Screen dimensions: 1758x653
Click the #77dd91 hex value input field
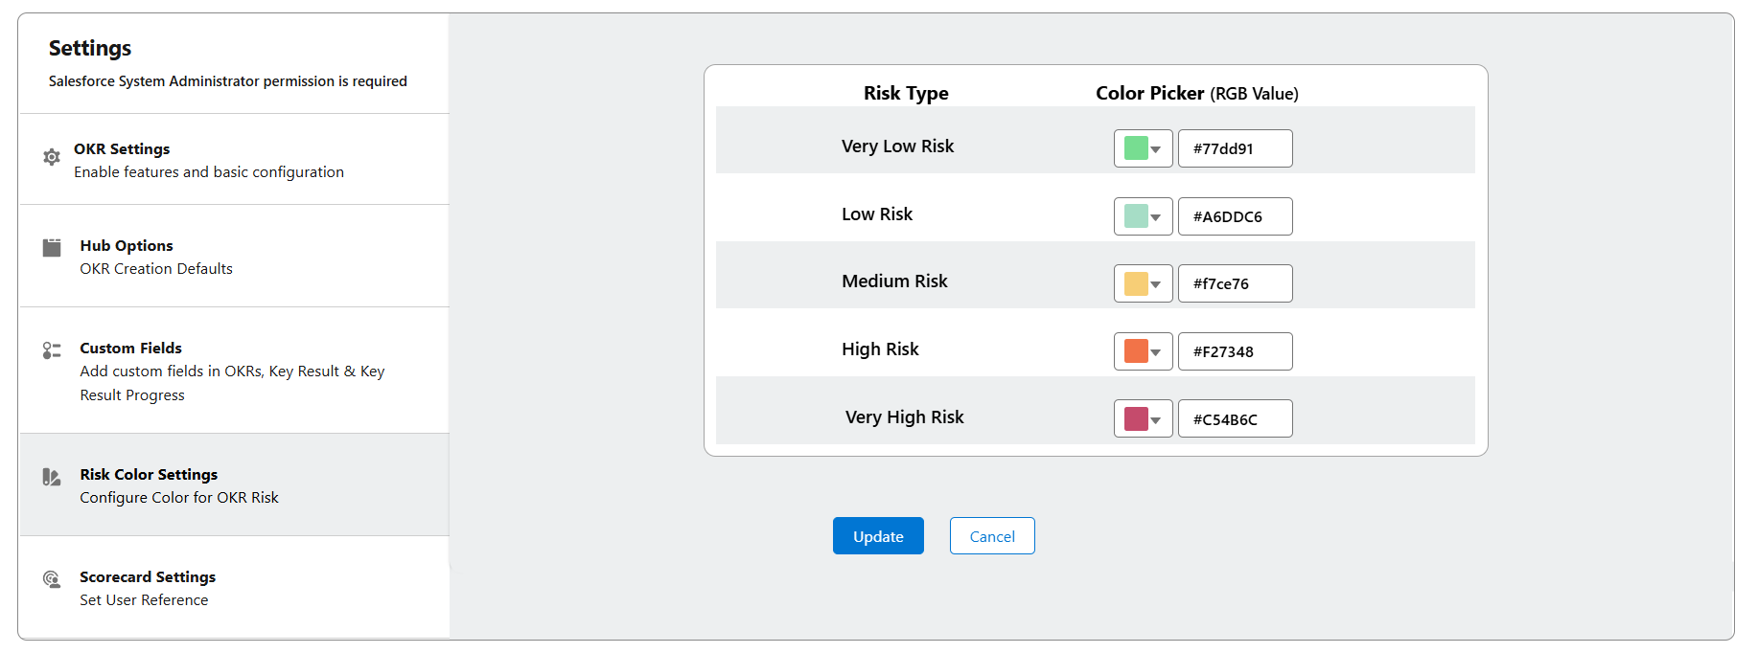[x=1235, y=147]
